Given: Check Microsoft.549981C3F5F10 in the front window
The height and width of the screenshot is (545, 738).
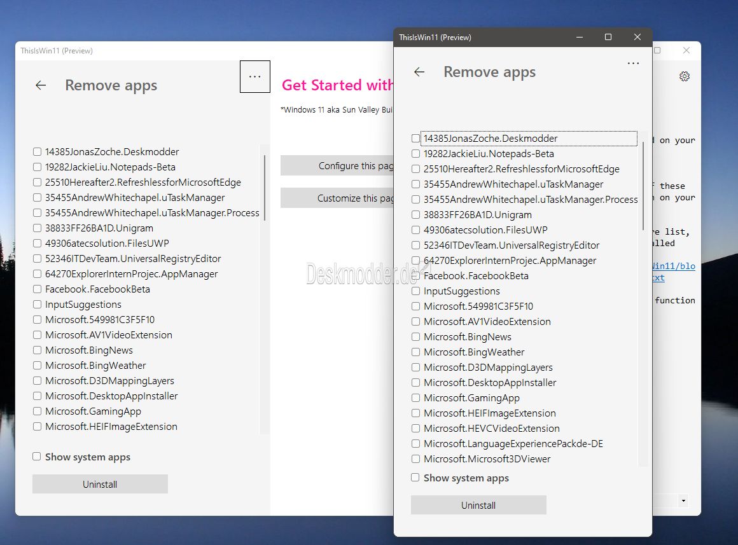Looking at the screenshot, I should pos(415,306).
